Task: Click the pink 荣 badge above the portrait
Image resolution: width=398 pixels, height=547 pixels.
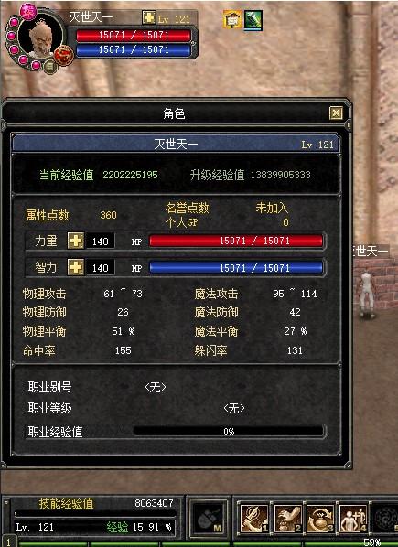Action: [x=28, y=12]
